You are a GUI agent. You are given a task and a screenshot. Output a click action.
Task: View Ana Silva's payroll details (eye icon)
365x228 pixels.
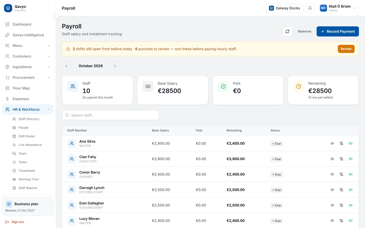[x=332, y=143]
